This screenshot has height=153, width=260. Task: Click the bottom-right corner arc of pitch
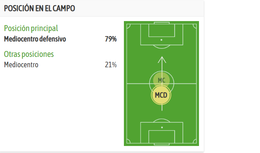pos(195,141)
